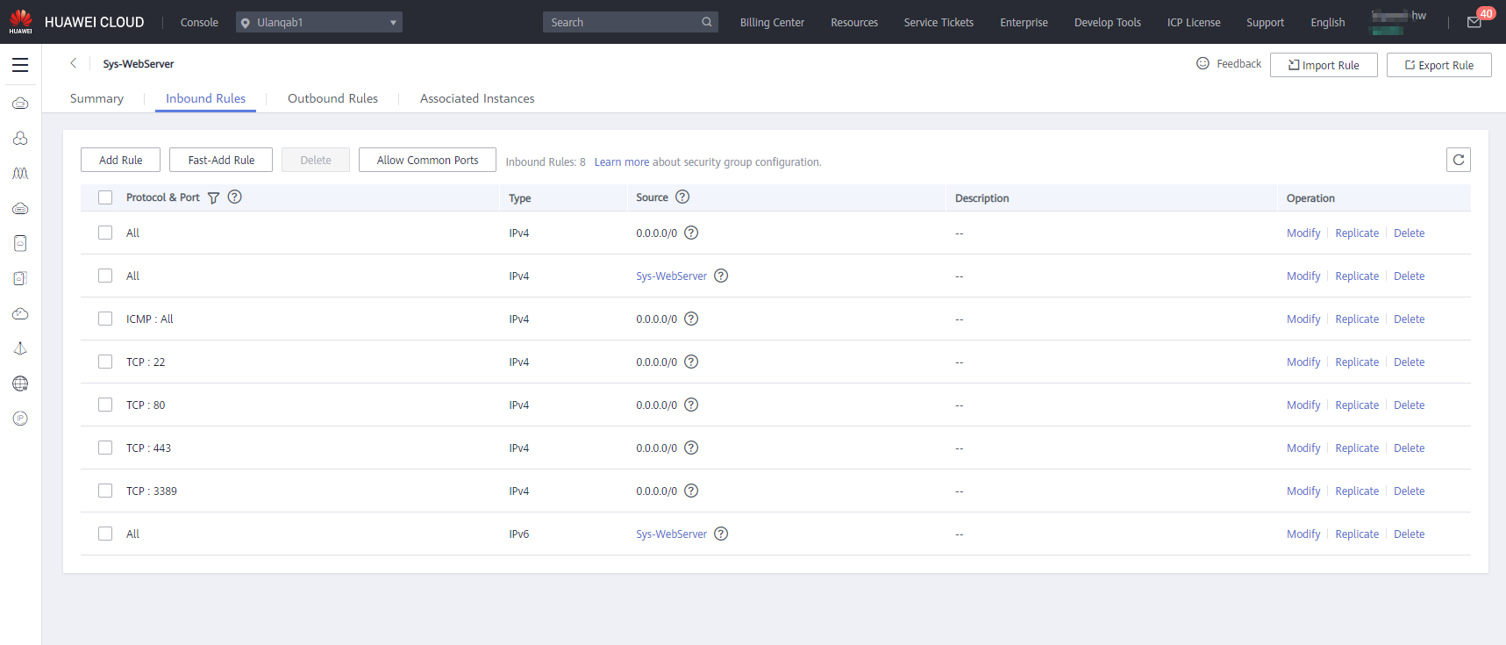Open the mail notifications envelope icon
Viewport: 1506px width, 645px height.
(x=1474, y=23)
